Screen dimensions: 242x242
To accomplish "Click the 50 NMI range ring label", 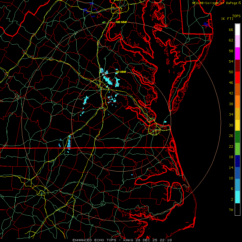I will click(x=121, y=72).
